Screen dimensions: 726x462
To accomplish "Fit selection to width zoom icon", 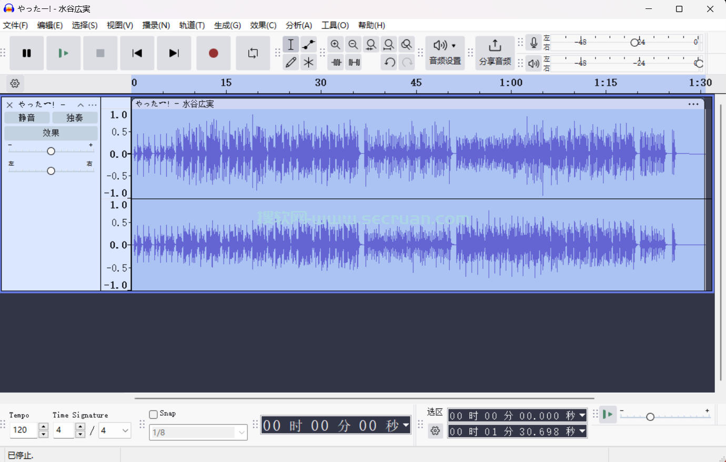I will [371, 45].
